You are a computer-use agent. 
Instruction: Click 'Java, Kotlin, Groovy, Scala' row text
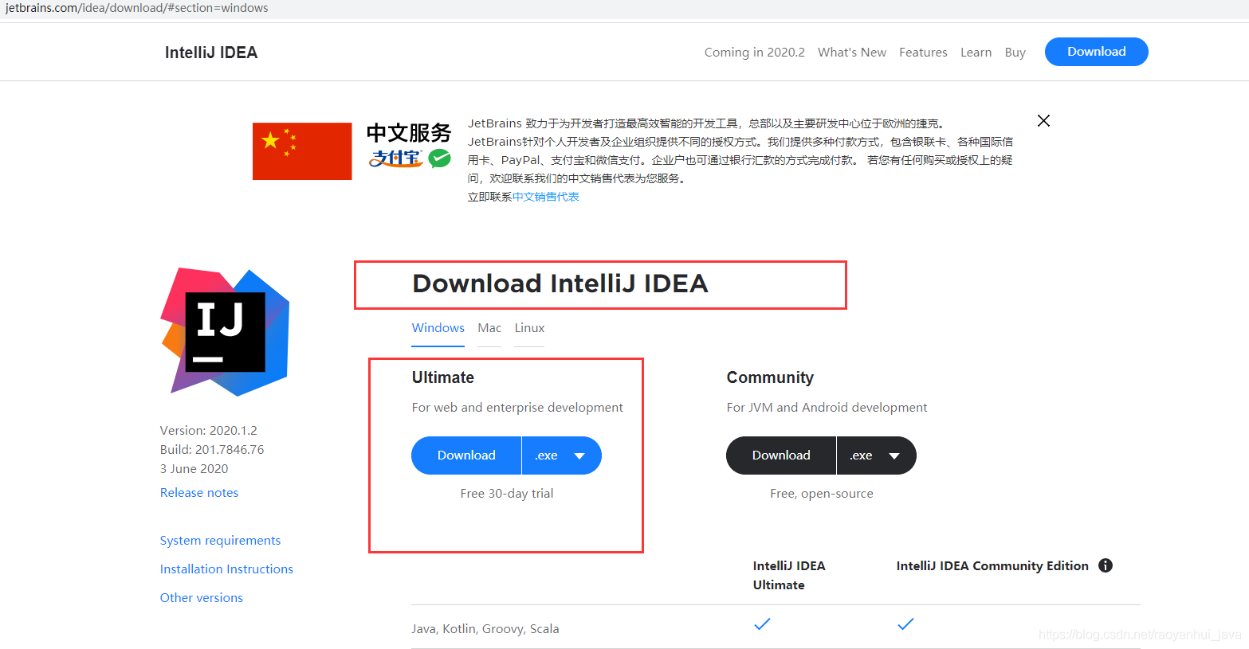[485, 629]
